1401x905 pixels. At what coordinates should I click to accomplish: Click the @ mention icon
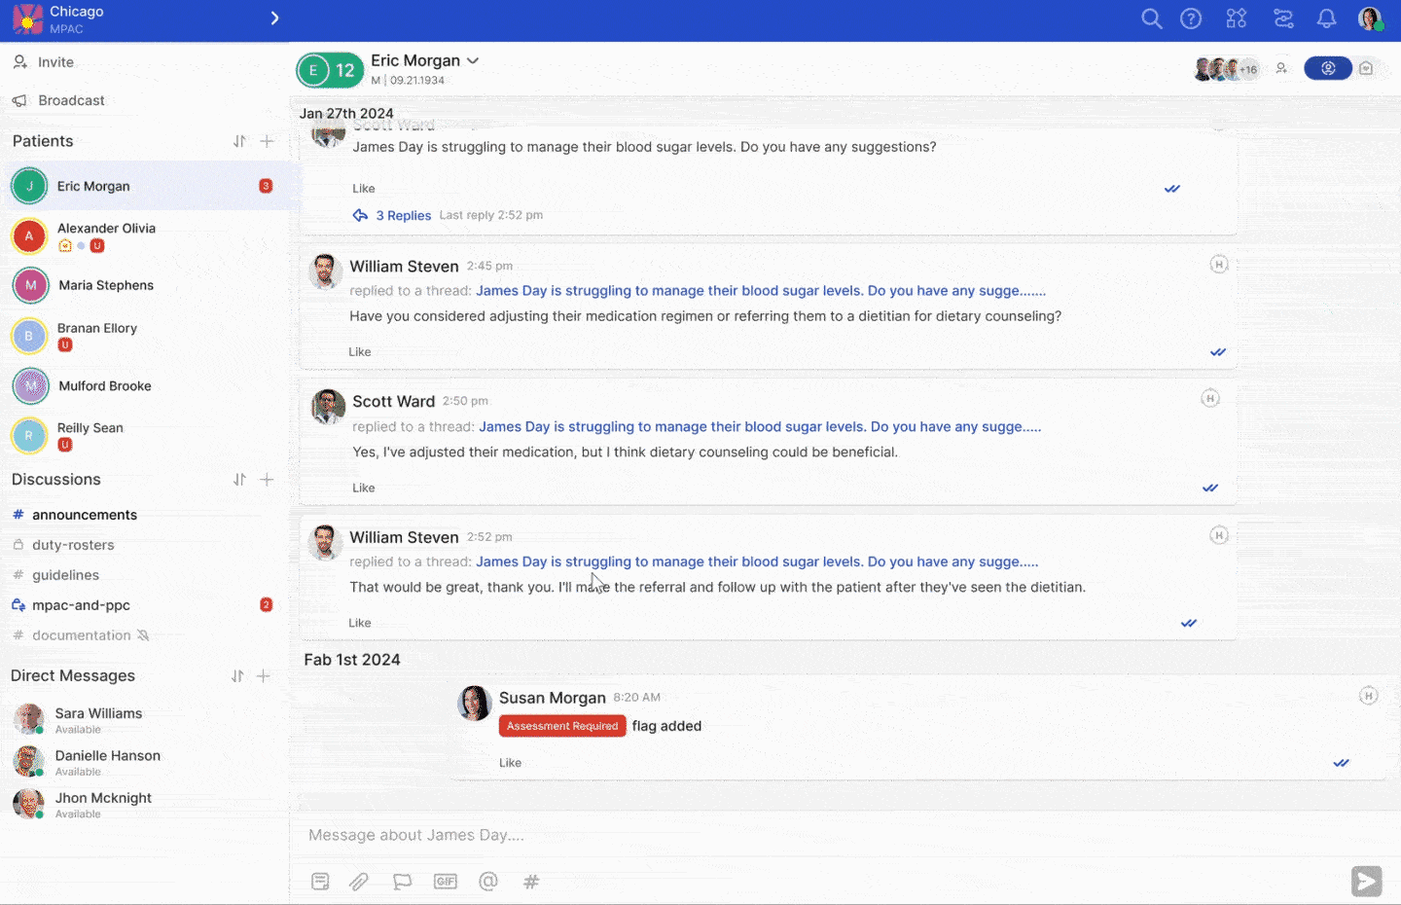pos(488,882)
